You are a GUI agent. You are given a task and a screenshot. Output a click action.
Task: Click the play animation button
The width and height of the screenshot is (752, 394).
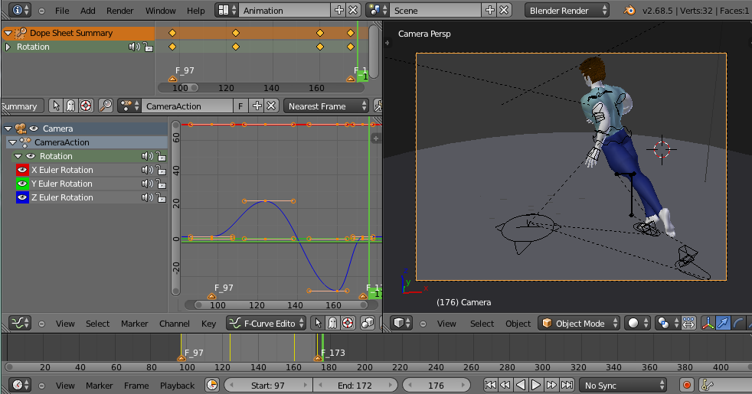pyautogui.click(x=536, y=385)
